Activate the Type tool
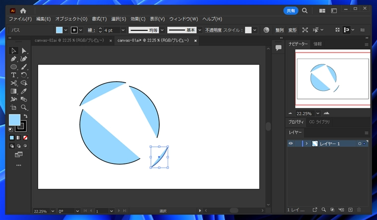The height and width of the screenshot is (220, 377). click(x=14, y=75)
